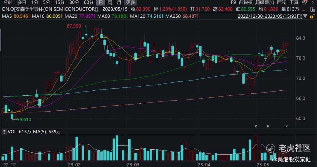Click the 87.550 high price marker

coord(74,26)
